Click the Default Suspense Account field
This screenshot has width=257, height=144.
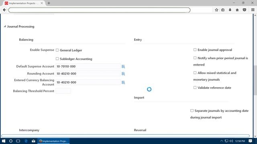tap(88, 66)
